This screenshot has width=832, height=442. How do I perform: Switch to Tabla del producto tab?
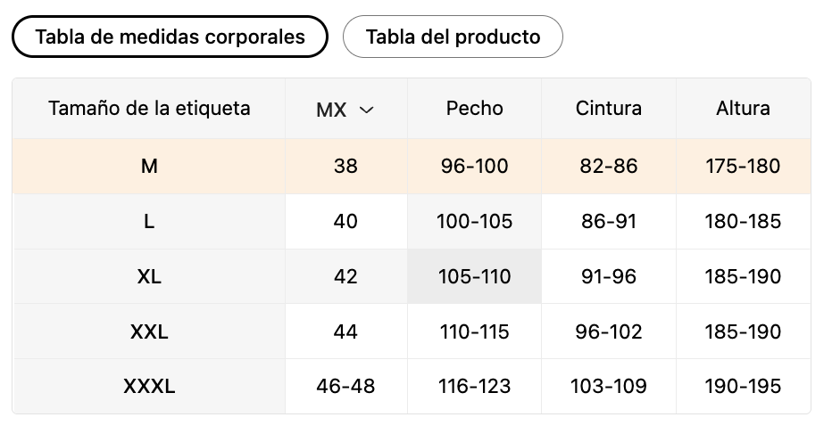click(x=453, y=37)
